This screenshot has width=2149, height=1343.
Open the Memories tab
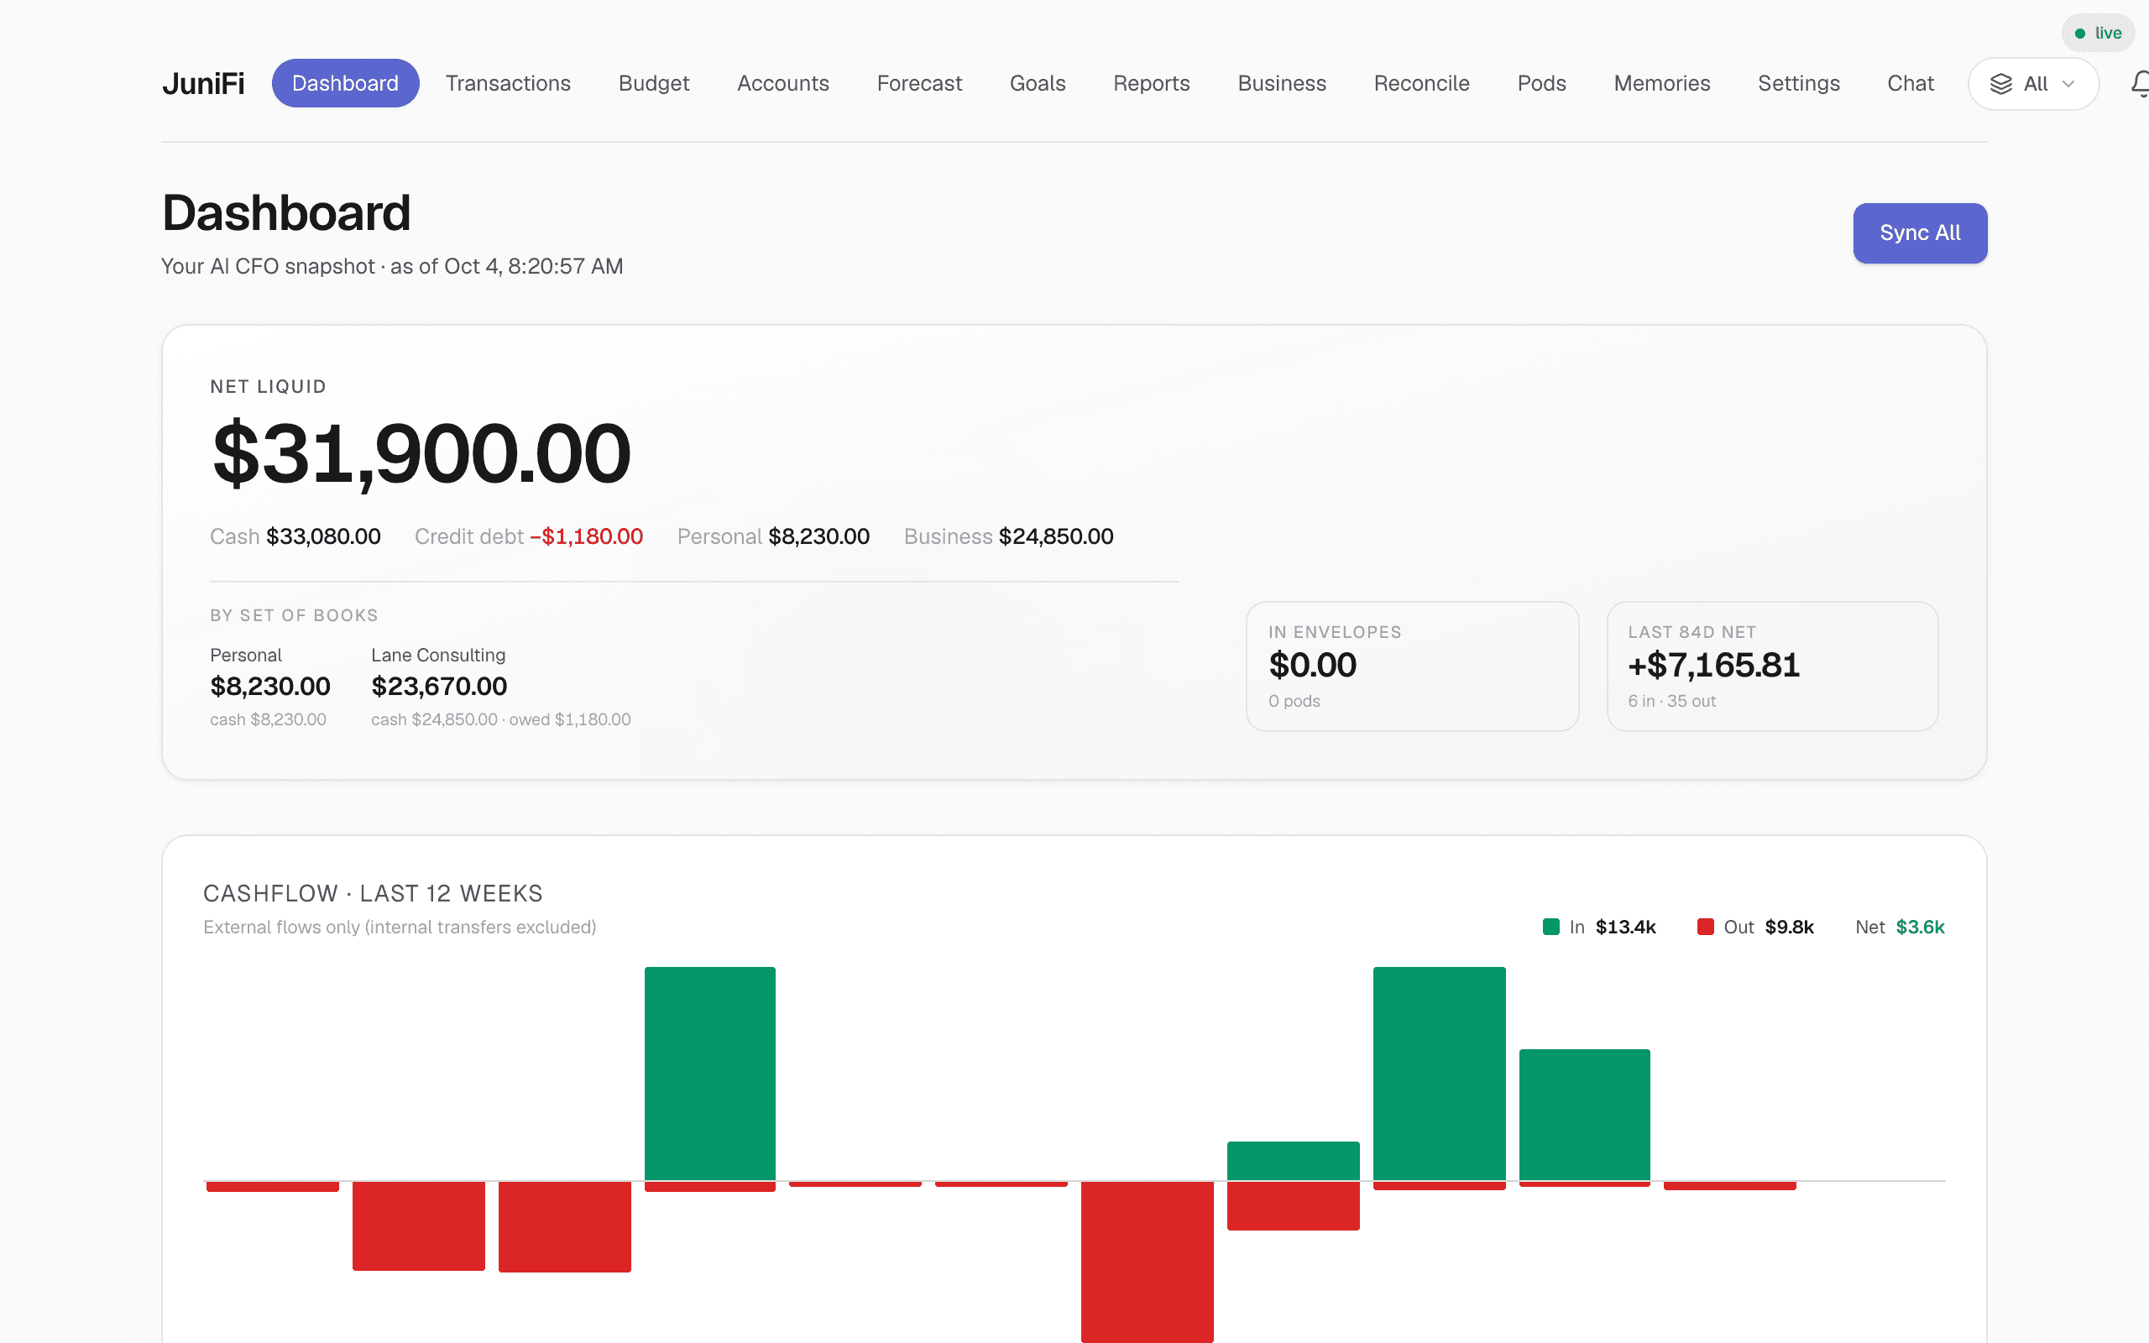pos(1661,83)
